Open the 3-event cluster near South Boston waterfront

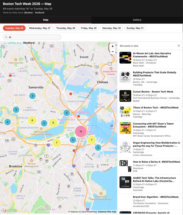[98, 148]
